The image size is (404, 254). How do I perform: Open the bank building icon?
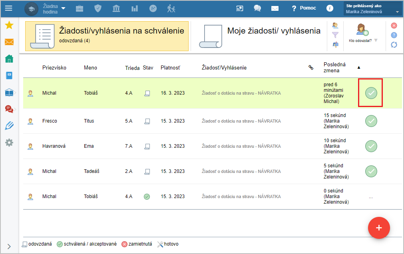(x=116, y=8)
